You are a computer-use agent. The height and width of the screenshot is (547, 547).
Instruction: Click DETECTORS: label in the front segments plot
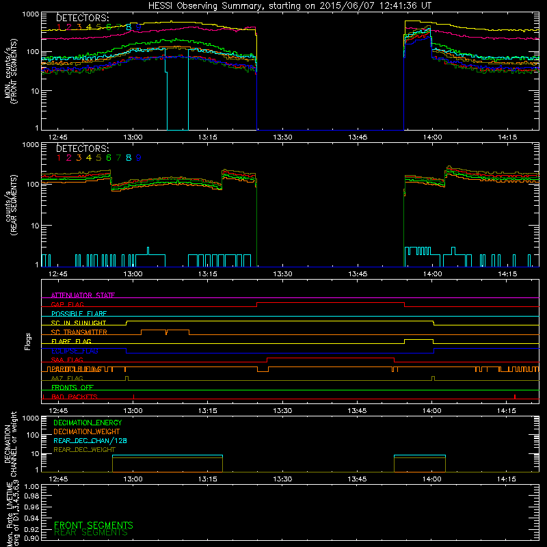point(82,18)
